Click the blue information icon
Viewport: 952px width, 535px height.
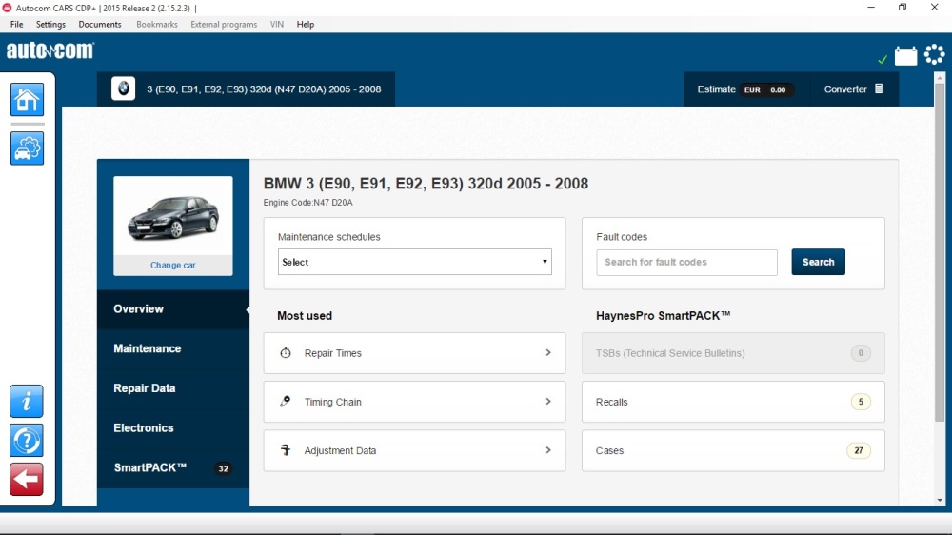[27, 402]
